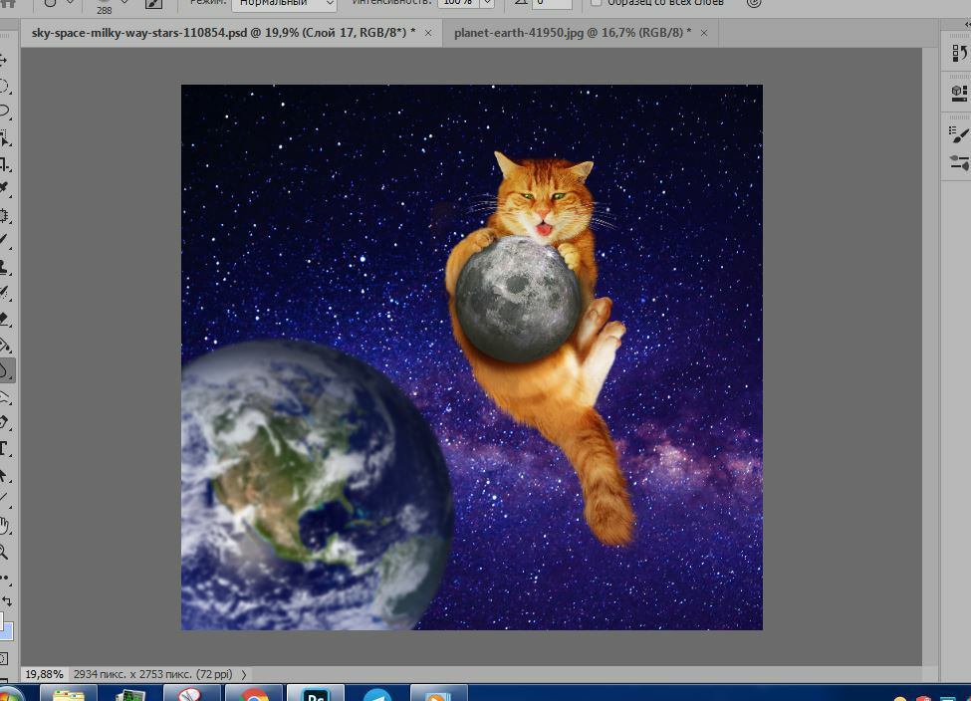Select the Lasso tool
Image resolution: width=971 pixels, height=701 pixels.
tap(4, 112)
